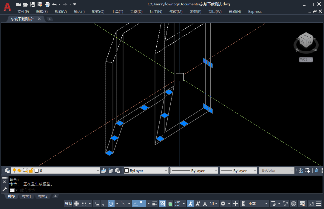Viewport: 324px width, 209px height.
Task: Click the Customization hamburger icon in status bar
Action: click(x=319, y=204)
